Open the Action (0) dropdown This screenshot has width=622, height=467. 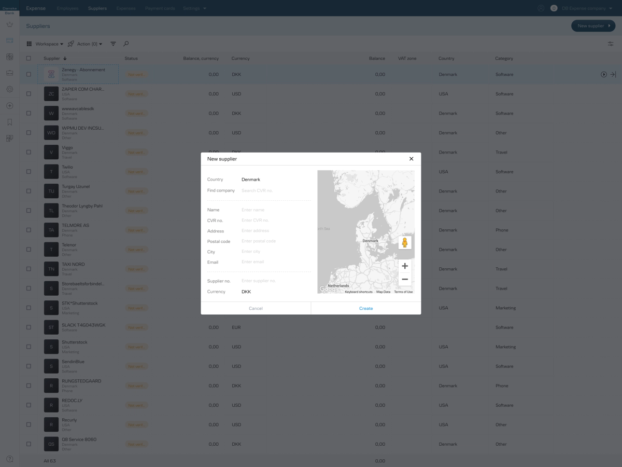tap(90, 44)
